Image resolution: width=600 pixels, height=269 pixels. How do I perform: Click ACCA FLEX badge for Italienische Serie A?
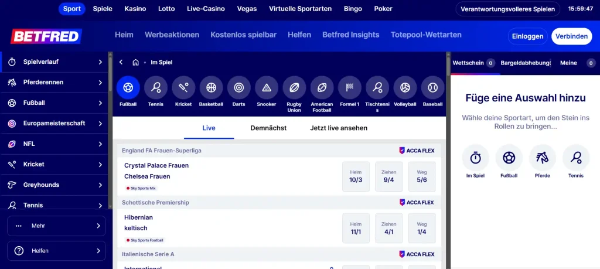point(417,254)
